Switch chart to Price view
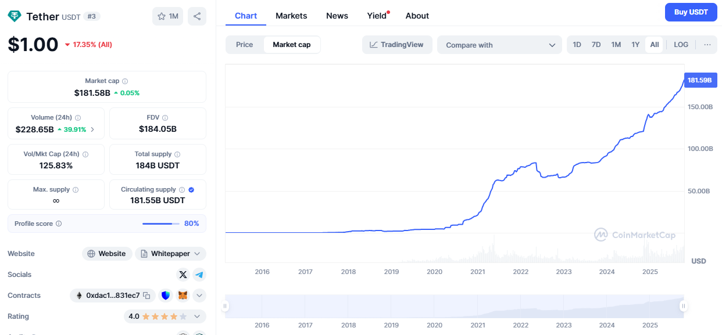This screenshot has width=722, height=335. [245, 45]
